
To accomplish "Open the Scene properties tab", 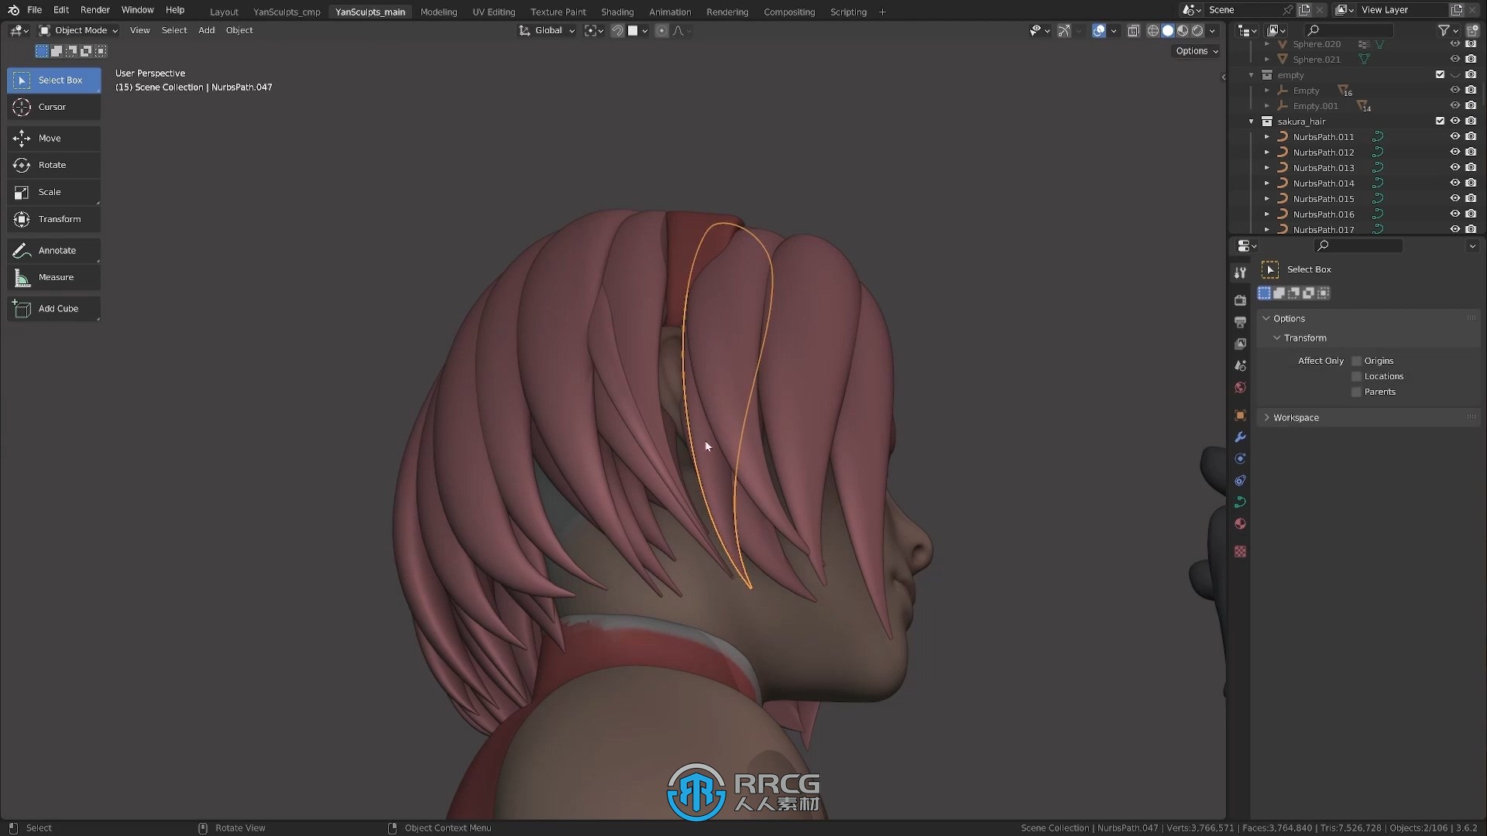I will point(1240,365).
